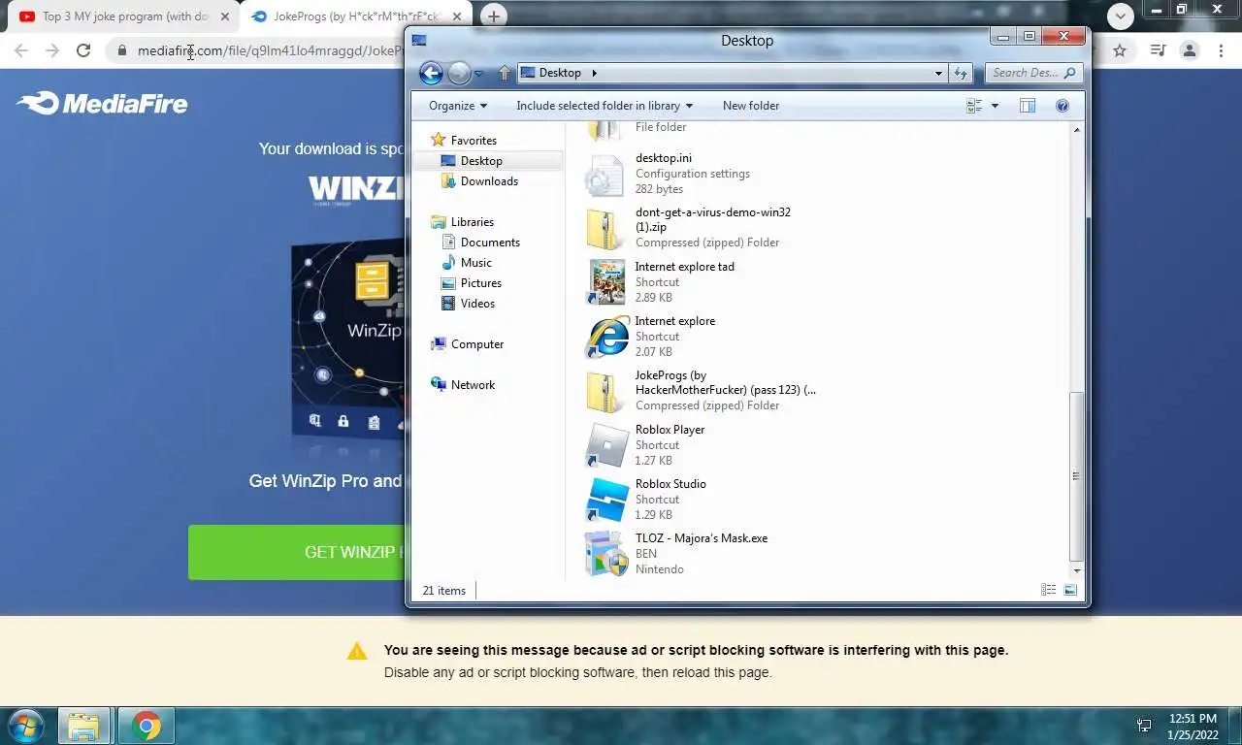1242x745 pixels.
Task: Click the network tray icon in the taskbar
Action: coord(1144,726)
